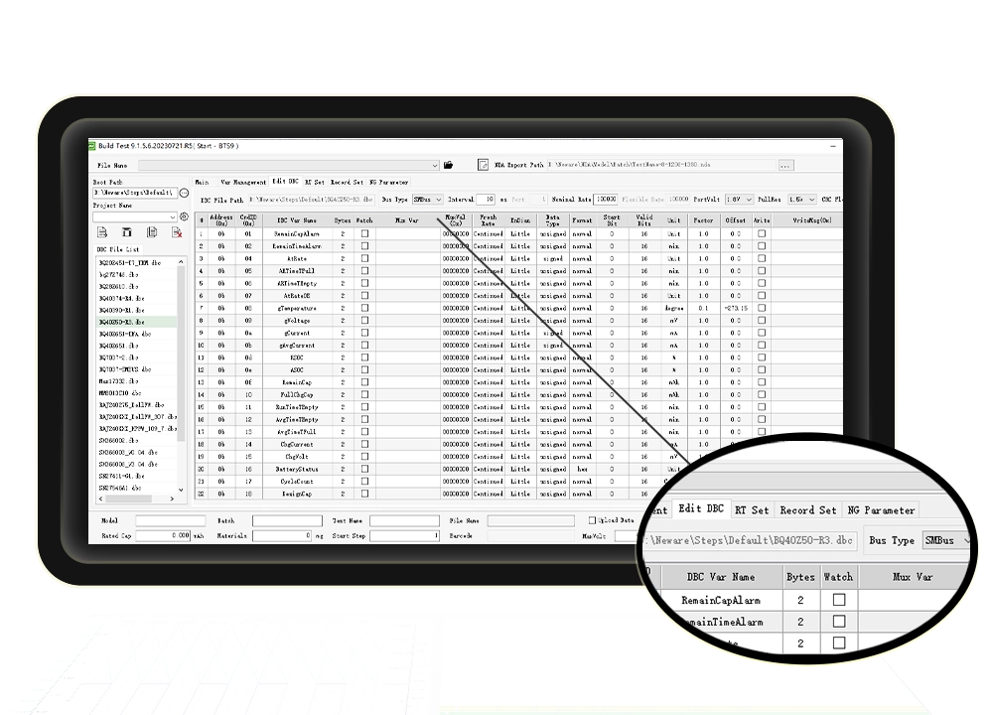Minimize the Build Test window
The image size is (993, 715).
pos(833,146)
